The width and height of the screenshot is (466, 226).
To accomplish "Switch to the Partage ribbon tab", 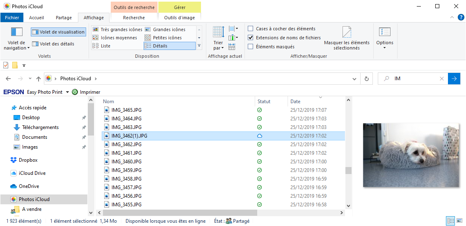I will click(64, 18).
